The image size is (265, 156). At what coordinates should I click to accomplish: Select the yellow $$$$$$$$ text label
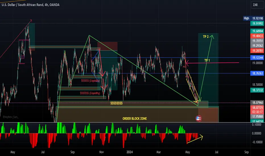pos(117,103)
